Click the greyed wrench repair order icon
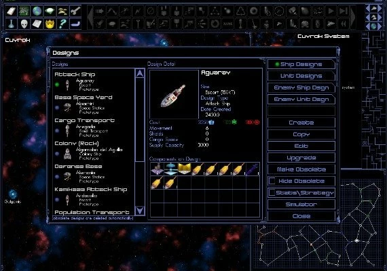 point(138,24)
